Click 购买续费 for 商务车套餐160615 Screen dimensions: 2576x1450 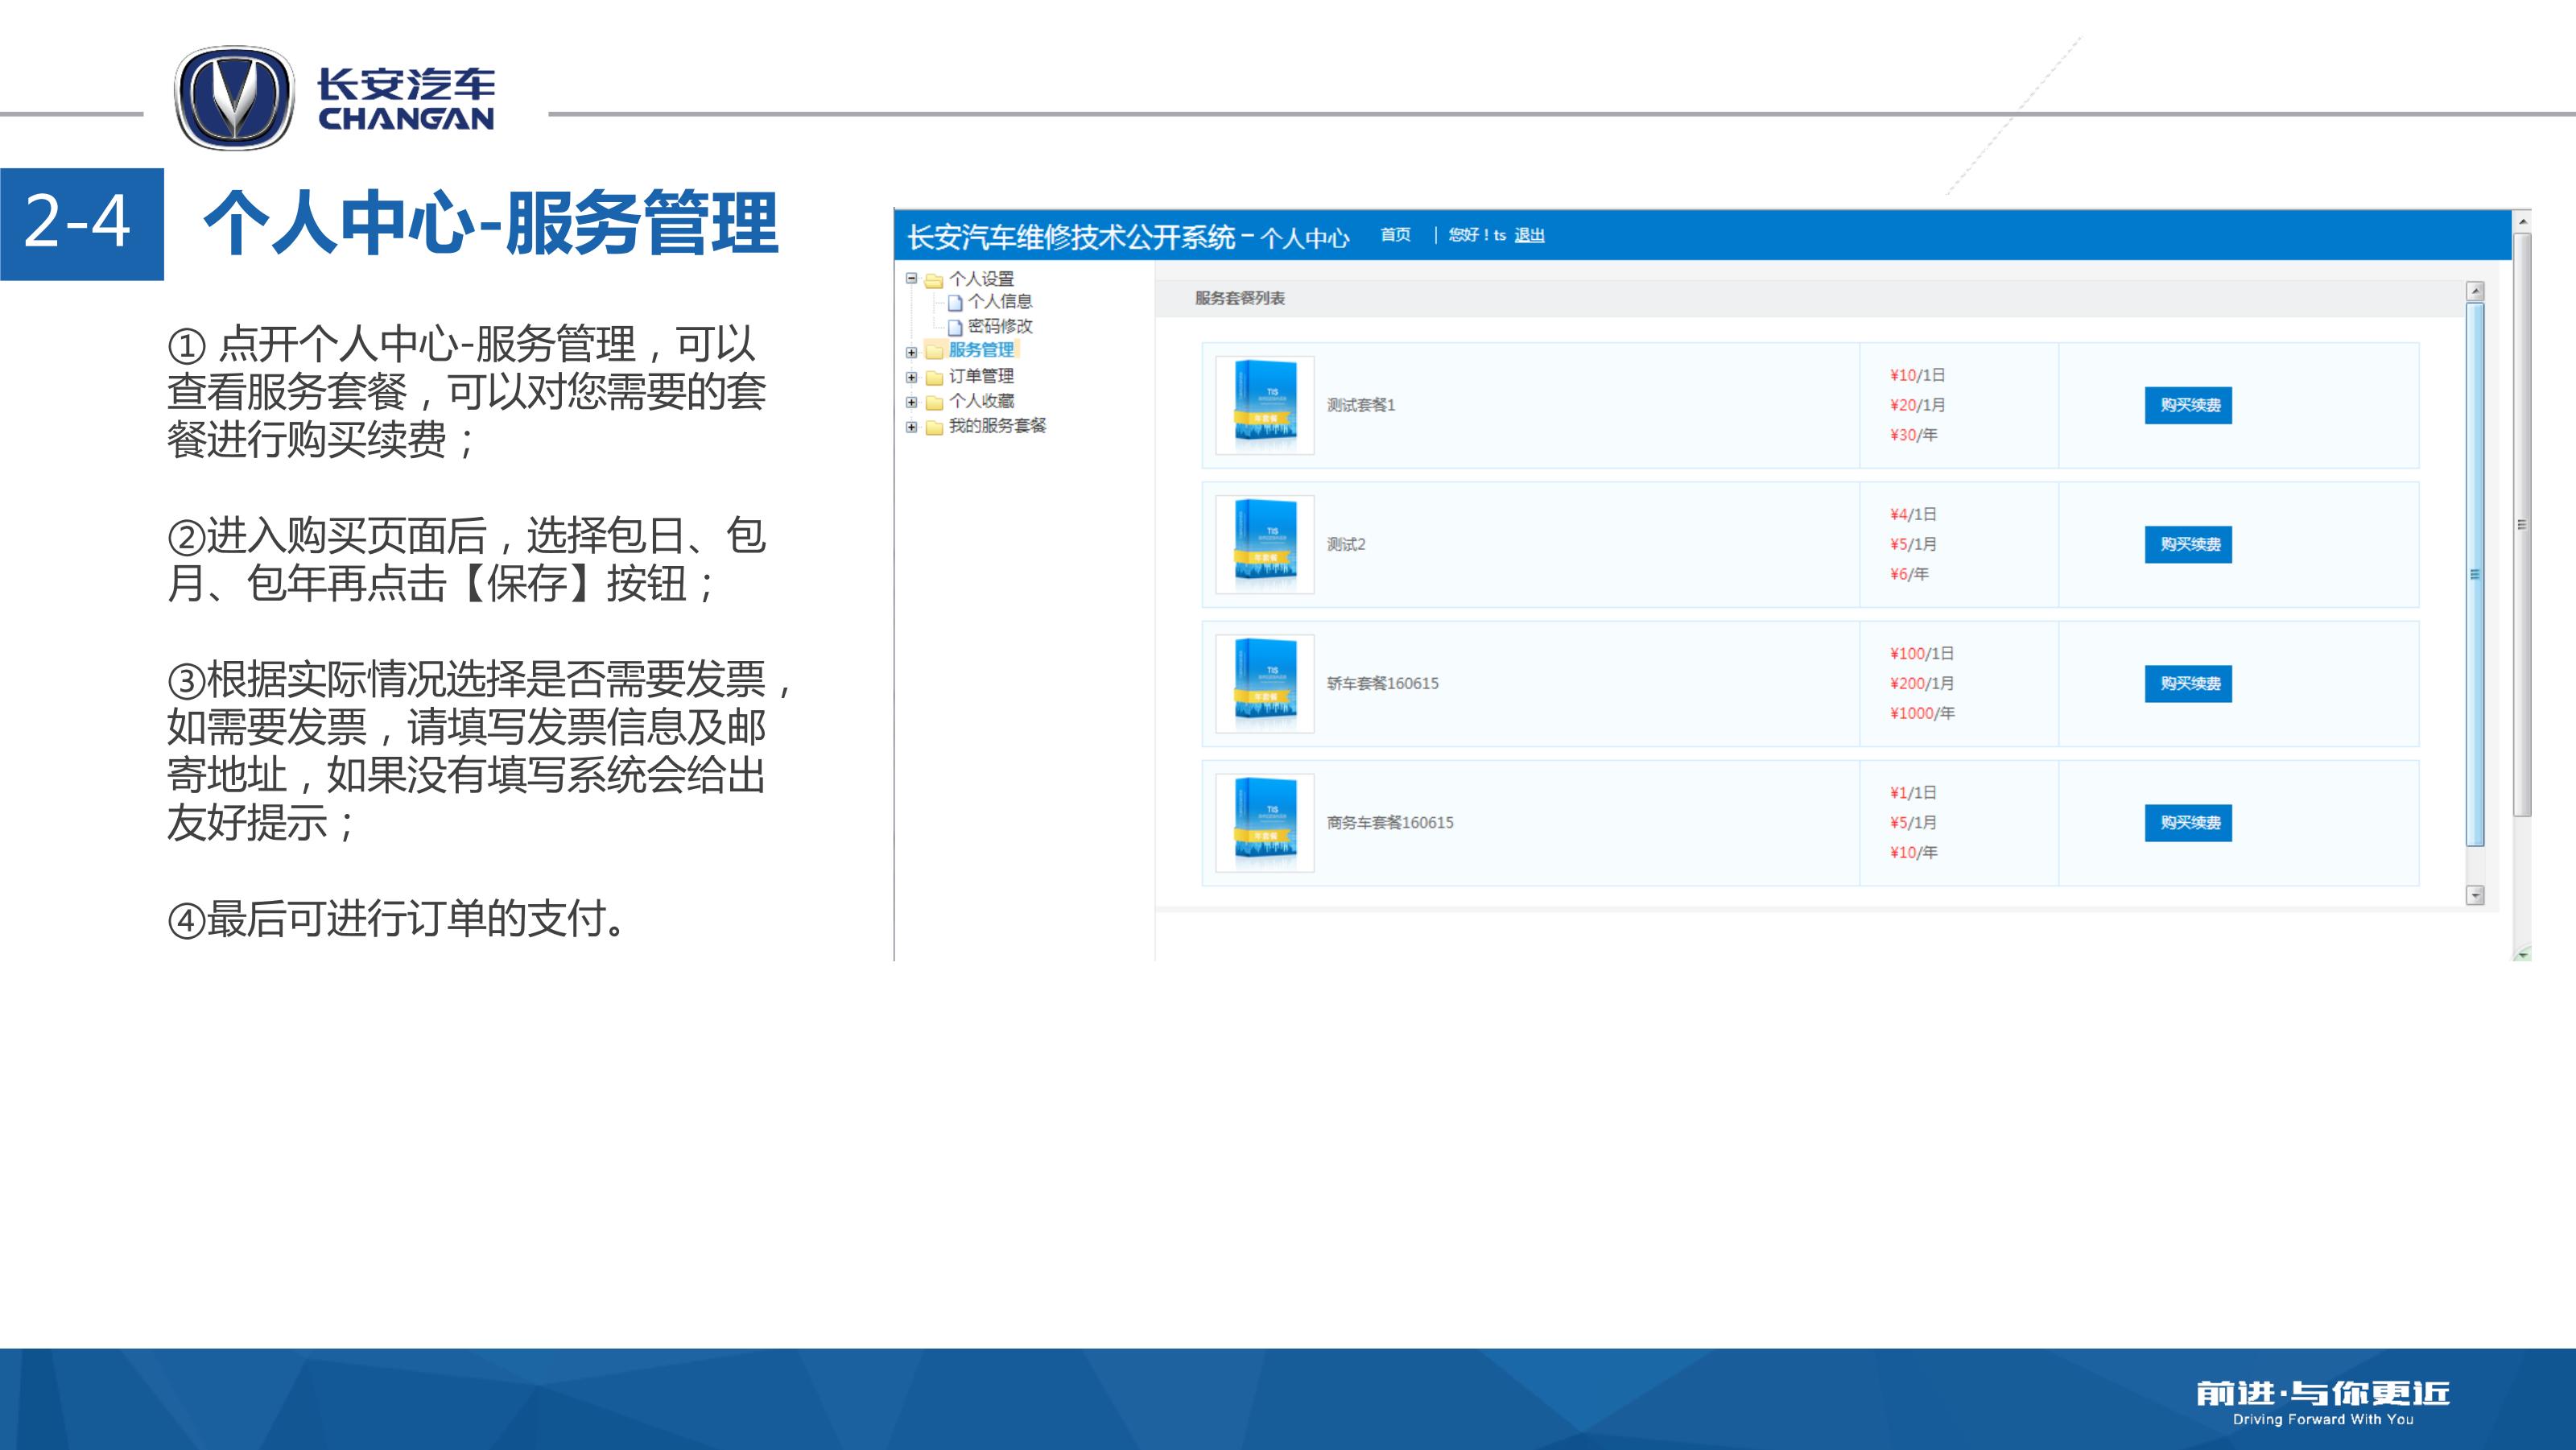[2188, 822]
